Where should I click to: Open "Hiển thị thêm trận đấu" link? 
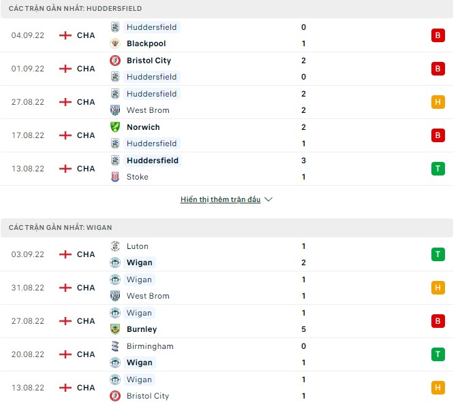pyautogui.click(x=221, y=200)
